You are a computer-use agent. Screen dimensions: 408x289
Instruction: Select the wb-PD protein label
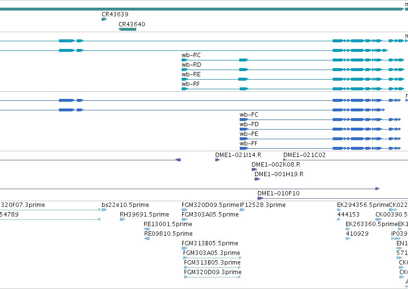coord(249,124)
